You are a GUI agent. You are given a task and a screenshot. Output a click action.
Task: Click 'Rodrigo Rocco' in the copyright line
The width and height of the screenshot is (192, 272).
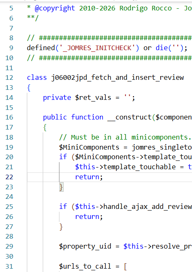146,8
